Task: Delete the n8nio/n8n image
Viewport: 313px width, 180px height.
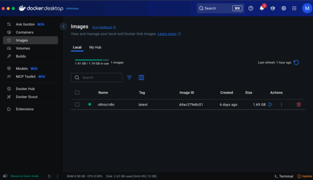Action: click(299, 105)
